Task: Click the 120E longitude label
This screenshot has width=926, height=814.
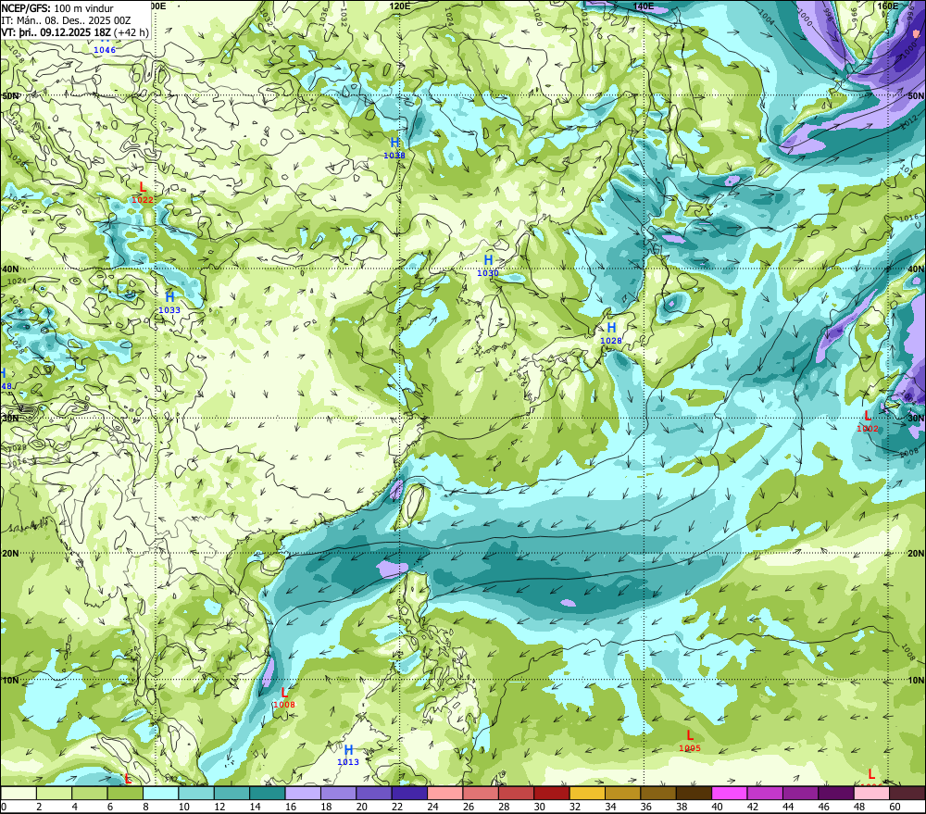Action: (x=400, y=6)
